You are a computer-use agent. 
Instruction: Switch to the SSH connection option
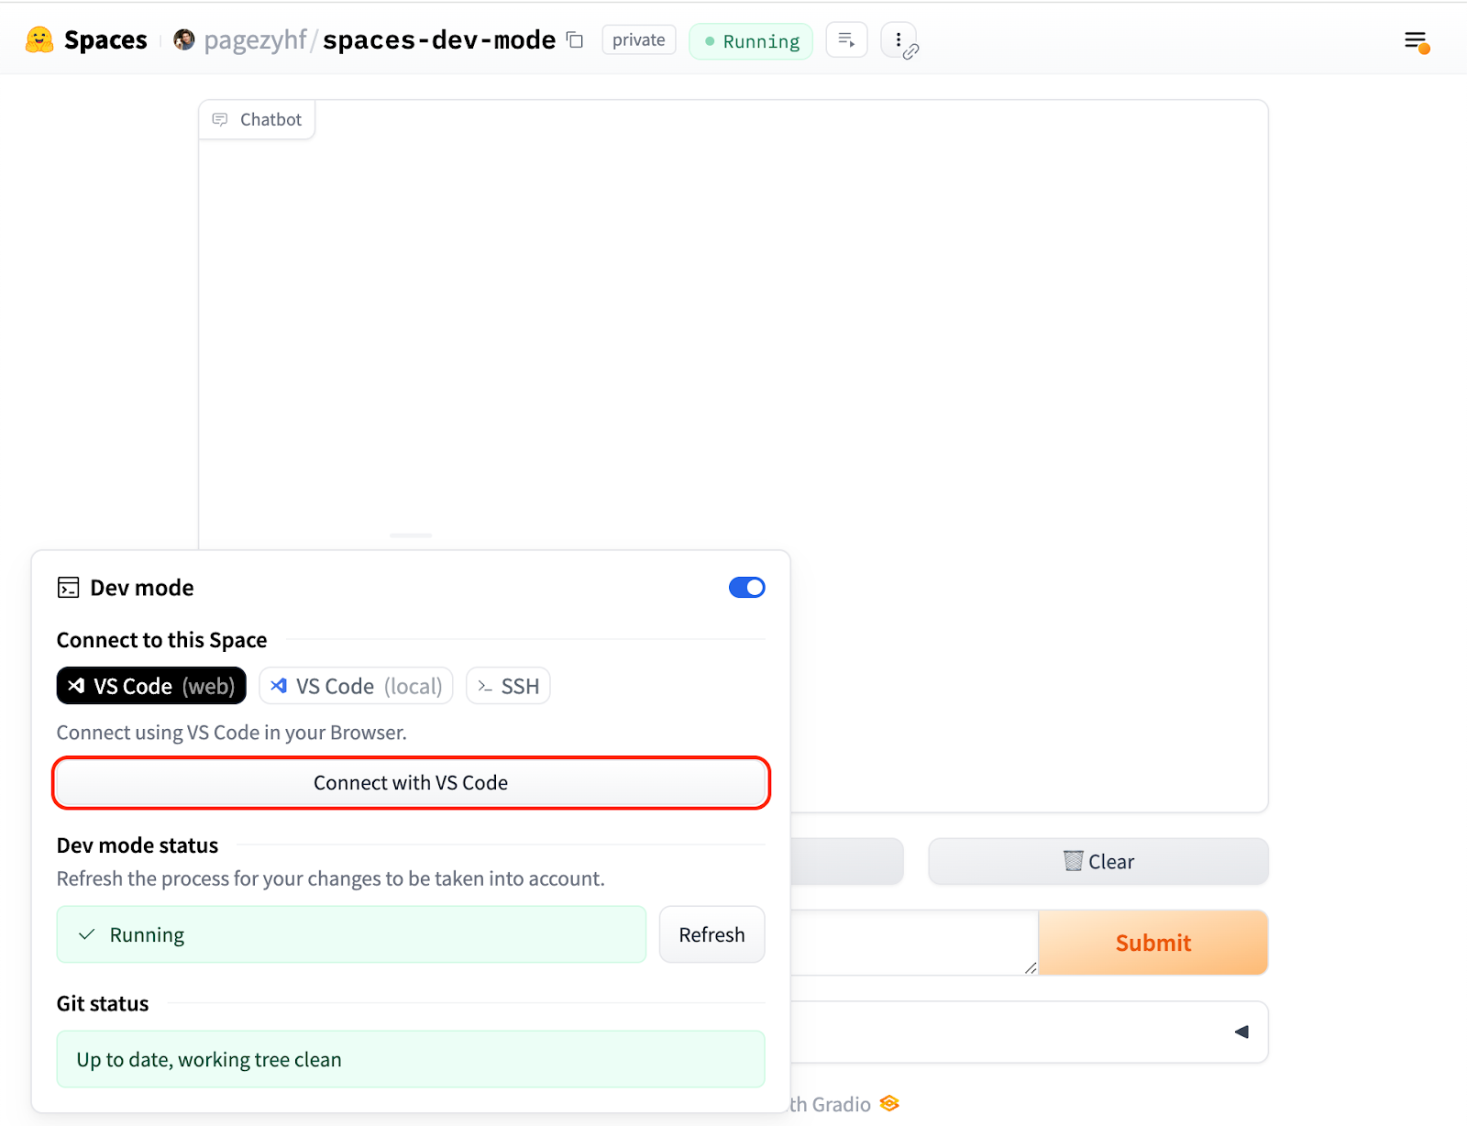click(508, 686)
